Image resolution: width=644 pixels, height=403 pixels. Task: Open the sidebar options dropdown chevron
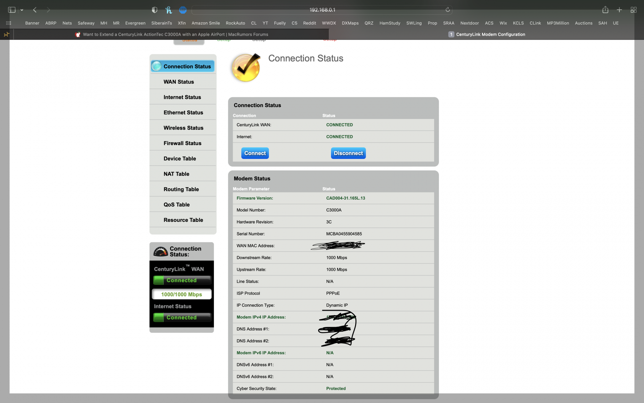[x=22, y=10]
